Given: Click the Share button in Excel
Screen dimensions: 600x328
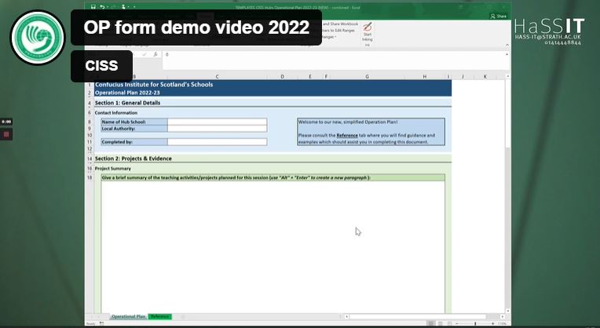Looking at the screenshot, I should pos(499,16).
